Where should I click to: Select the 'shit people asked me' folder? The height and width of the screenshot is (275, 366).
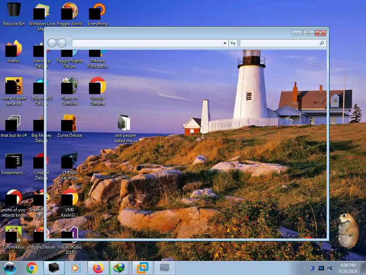tap(125, 129)
